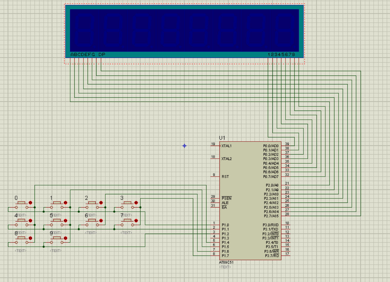
Task: Toggle the red latch dot on push button 5
Action: point(66,220)
